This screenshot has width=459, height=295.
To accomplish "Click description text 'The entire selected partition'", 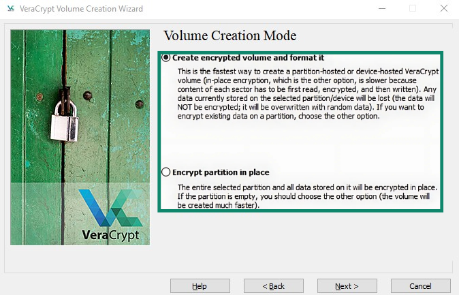I will (x=307, y=196).
